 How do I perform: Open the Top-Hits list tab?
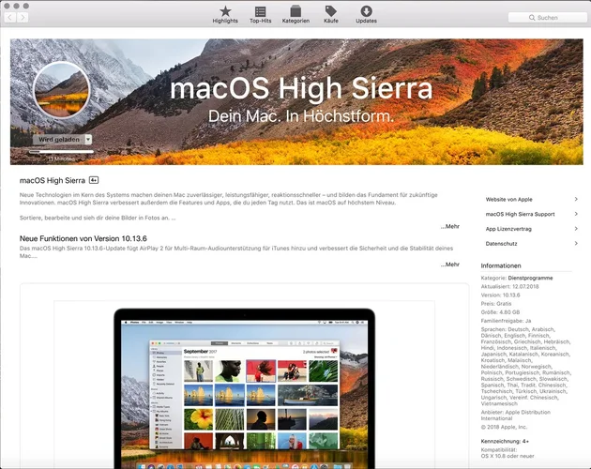click(x=260, y=15)
